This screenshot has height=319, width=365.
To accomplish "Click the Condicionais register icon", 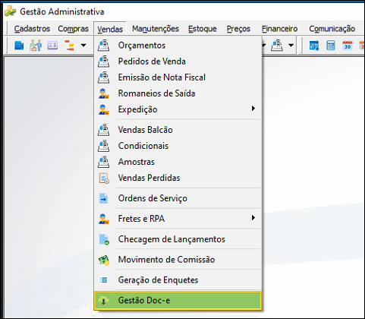I will pos(104,146).
